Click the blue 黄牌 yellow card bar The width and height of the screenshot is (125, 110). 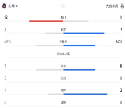coord(85,94)
